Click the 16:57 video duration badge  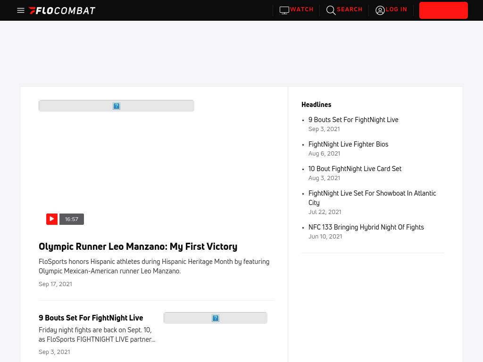pos(72,219)
